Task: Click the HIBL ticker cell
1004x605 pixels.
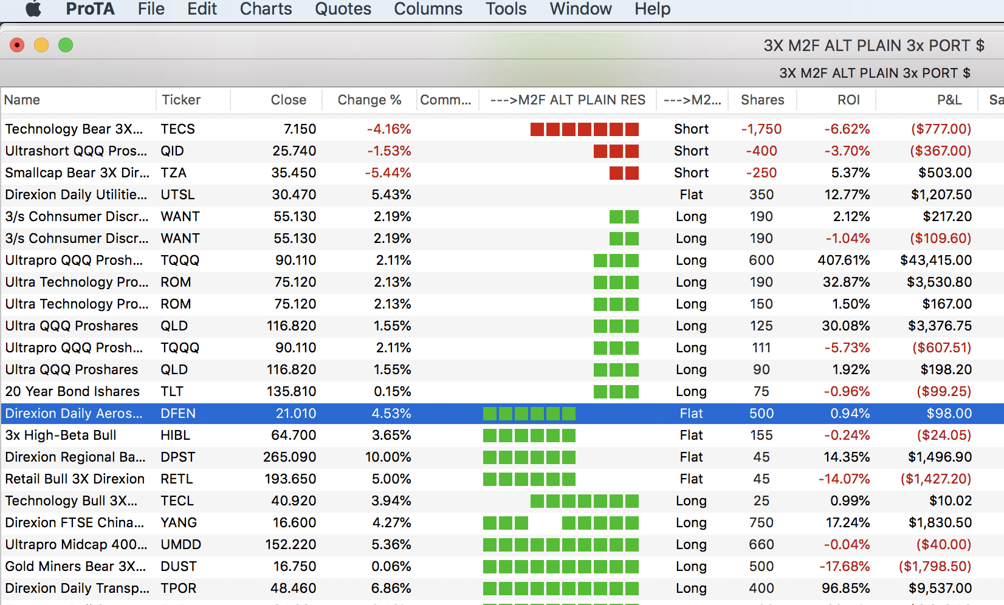Action: point(175,436)
